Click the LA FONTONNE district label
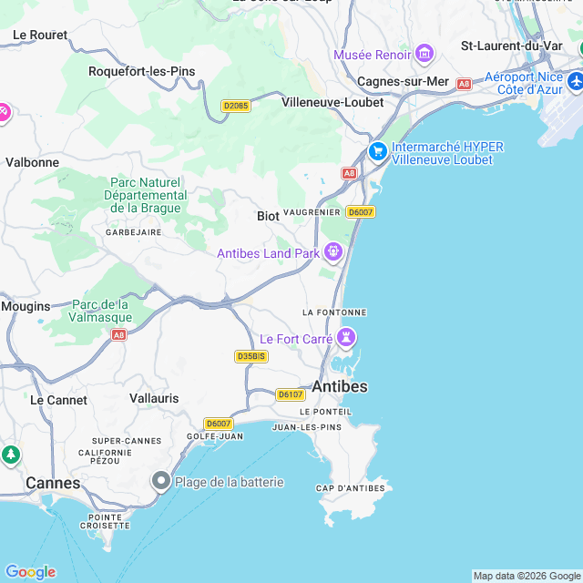Screen dimensions: 583x583 334,312
